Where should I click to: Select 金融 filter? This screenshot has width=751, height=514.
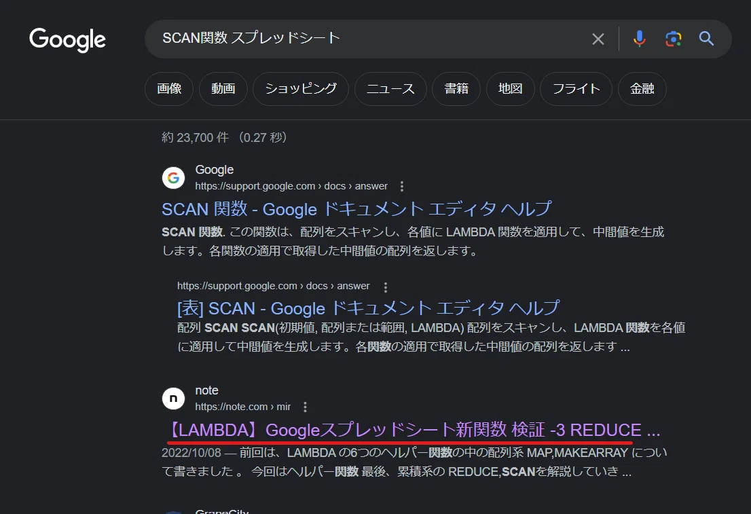click(x=642, y=89)
